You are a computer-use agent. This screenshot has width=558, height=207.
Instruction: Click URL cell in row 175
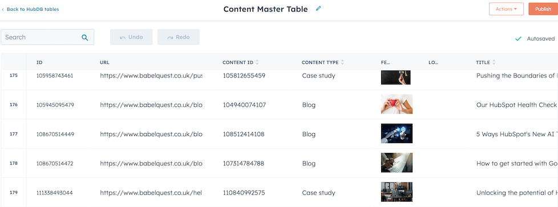click(x=151, y=75)
